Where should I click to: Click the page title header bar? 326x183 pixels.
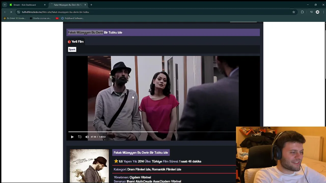pyautogui.click(x=163, y=32)
